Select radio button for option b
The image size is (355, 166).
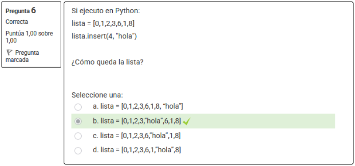tap(78, 121)
